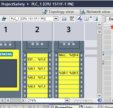Click the CPU display screen
Viewport: 113px width, 108px height.
8,73
